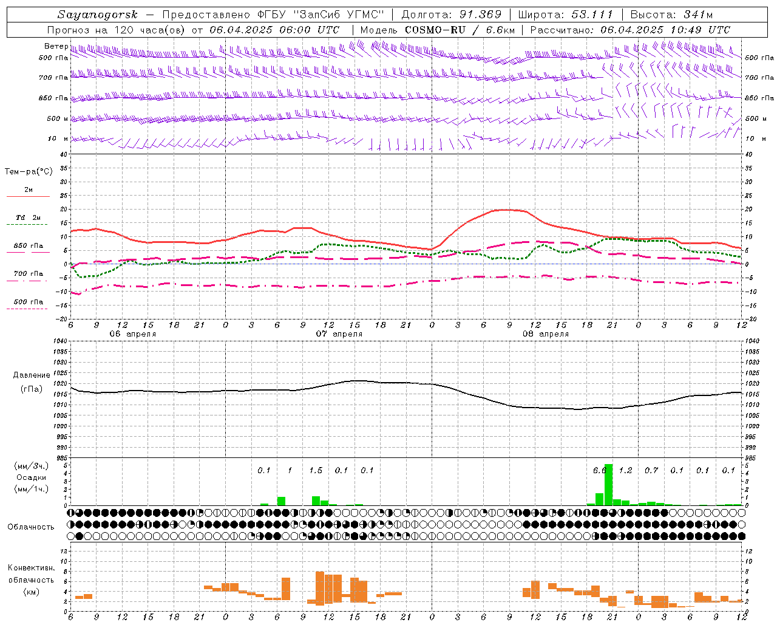
Task: Click the Облачность cloud cover label
Action: point(31,527)
